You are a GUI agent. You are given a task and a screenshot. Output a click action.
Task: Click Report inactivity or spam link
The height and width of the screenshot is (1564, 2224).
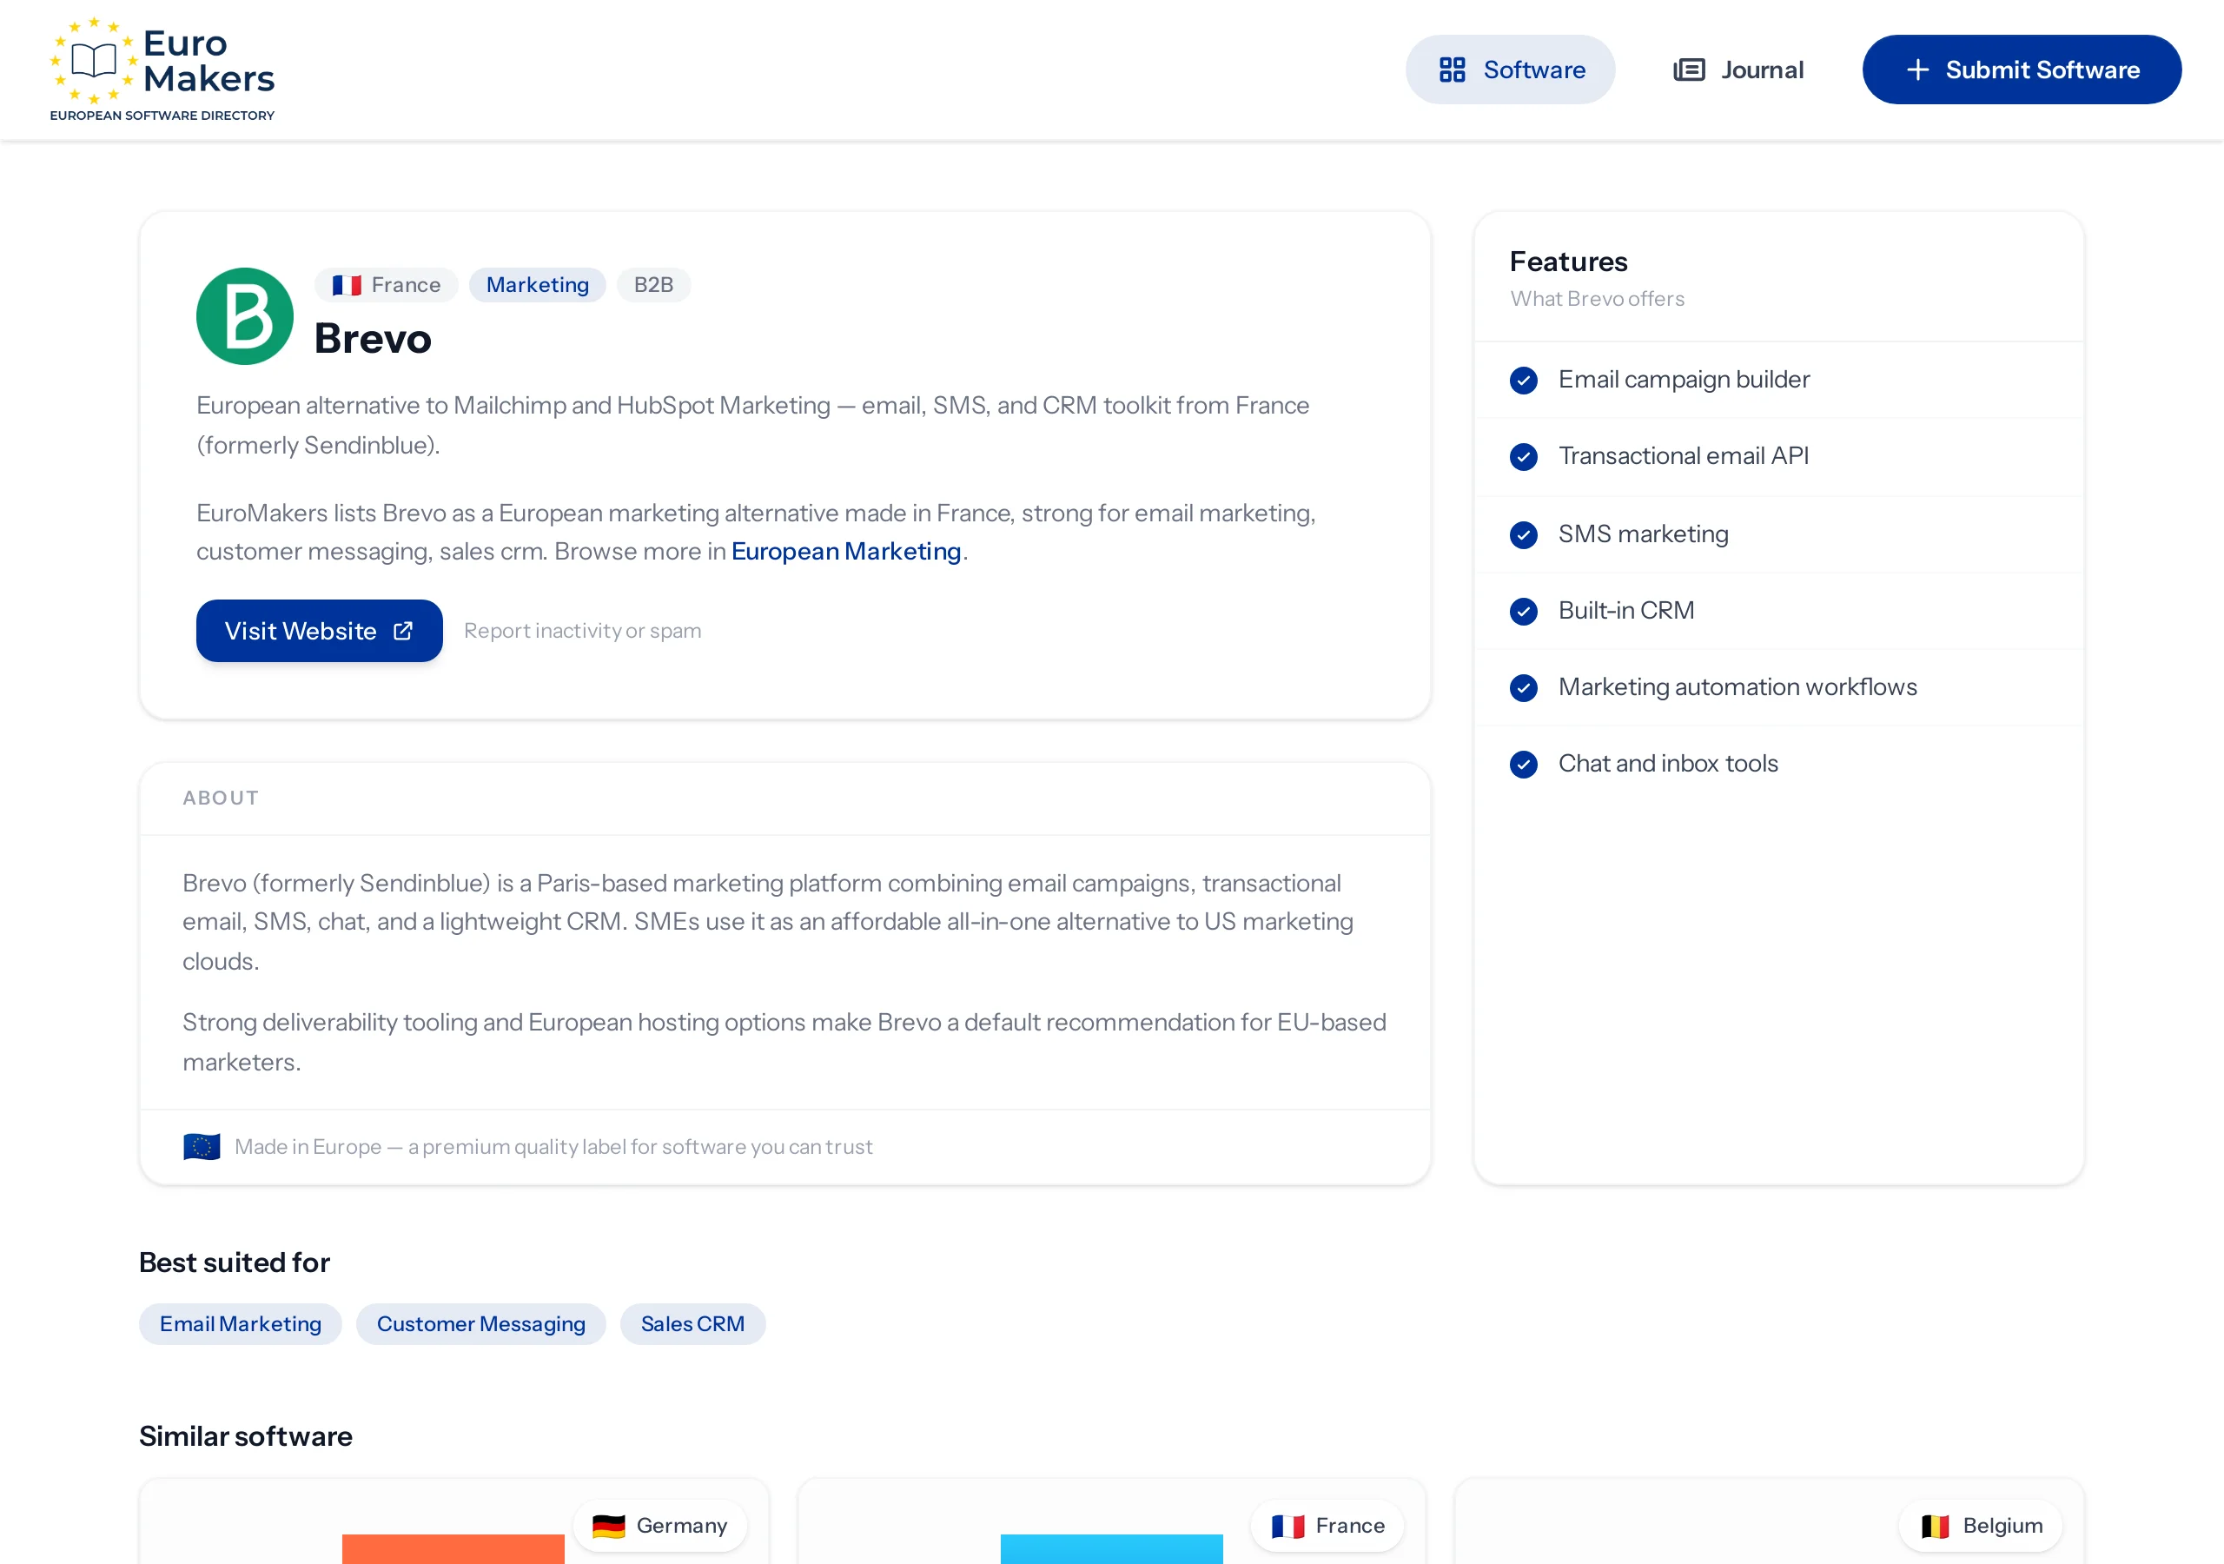583,631
